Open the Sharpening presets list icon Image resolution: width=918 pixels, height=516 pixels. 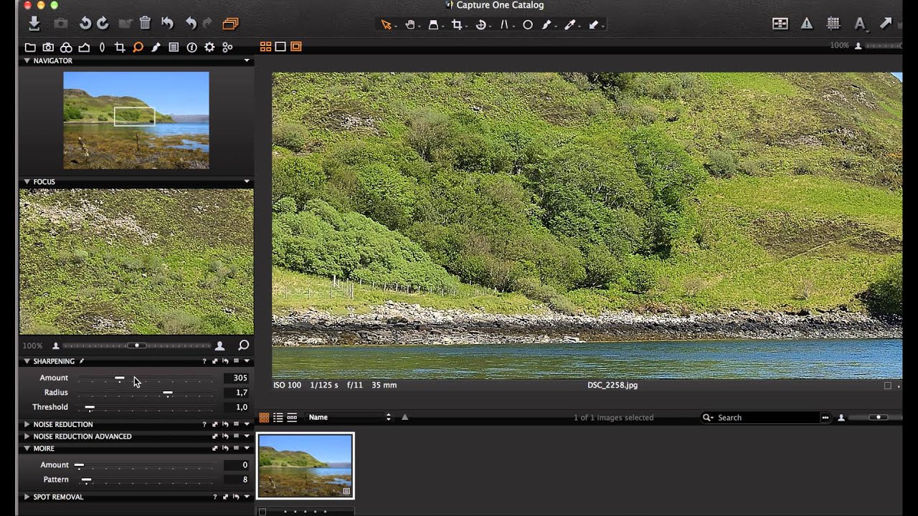pyautogui.click(x=236, y=361)
